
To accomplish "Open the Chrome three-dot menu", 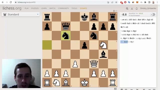I will coord(157,2).
